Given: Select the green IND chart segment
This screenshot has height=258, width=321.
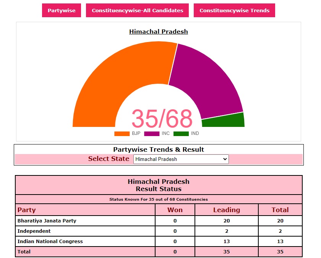Looking at the screenshot, I should tap(224, 121).
